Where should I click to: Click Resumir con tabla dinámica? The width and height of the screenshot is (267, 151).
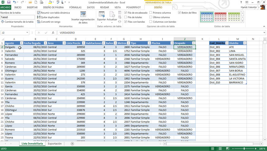53,13
